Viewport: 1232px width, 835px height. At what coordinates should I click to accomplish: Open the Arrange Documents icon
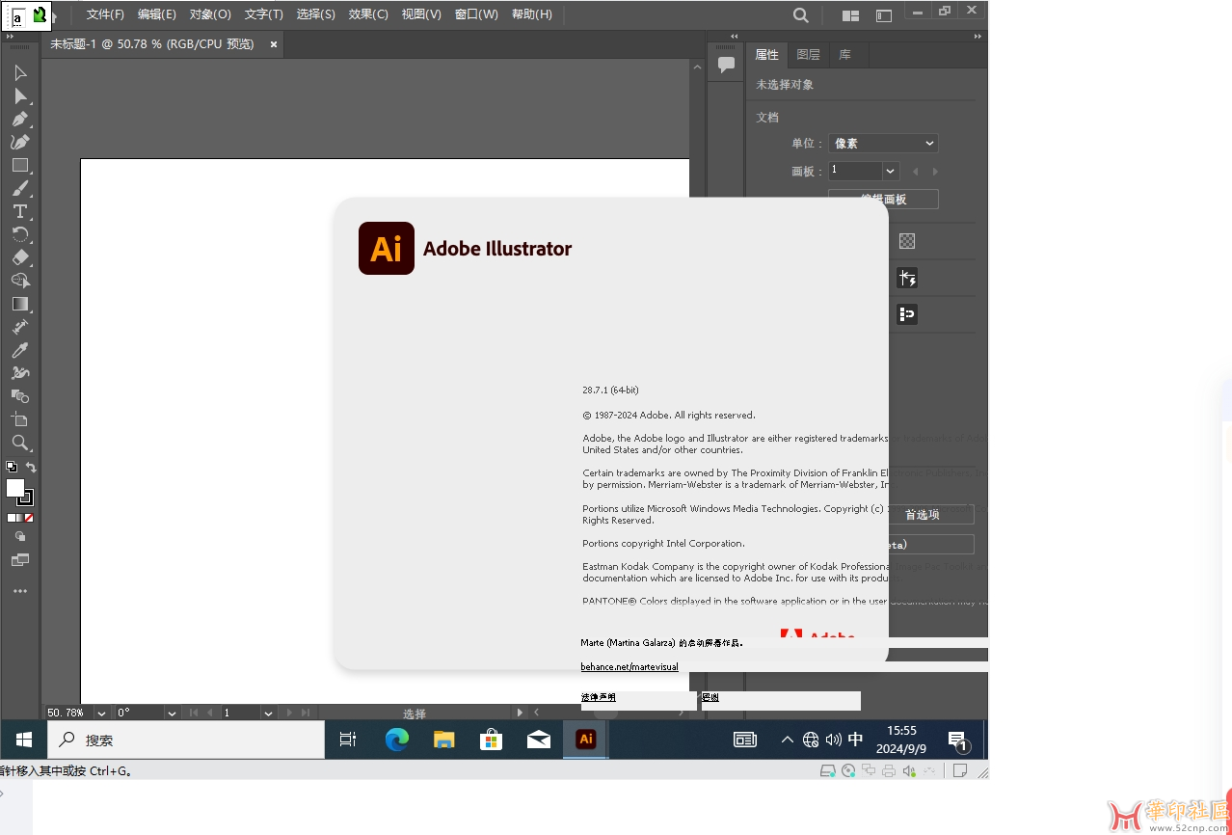[850, 15]
